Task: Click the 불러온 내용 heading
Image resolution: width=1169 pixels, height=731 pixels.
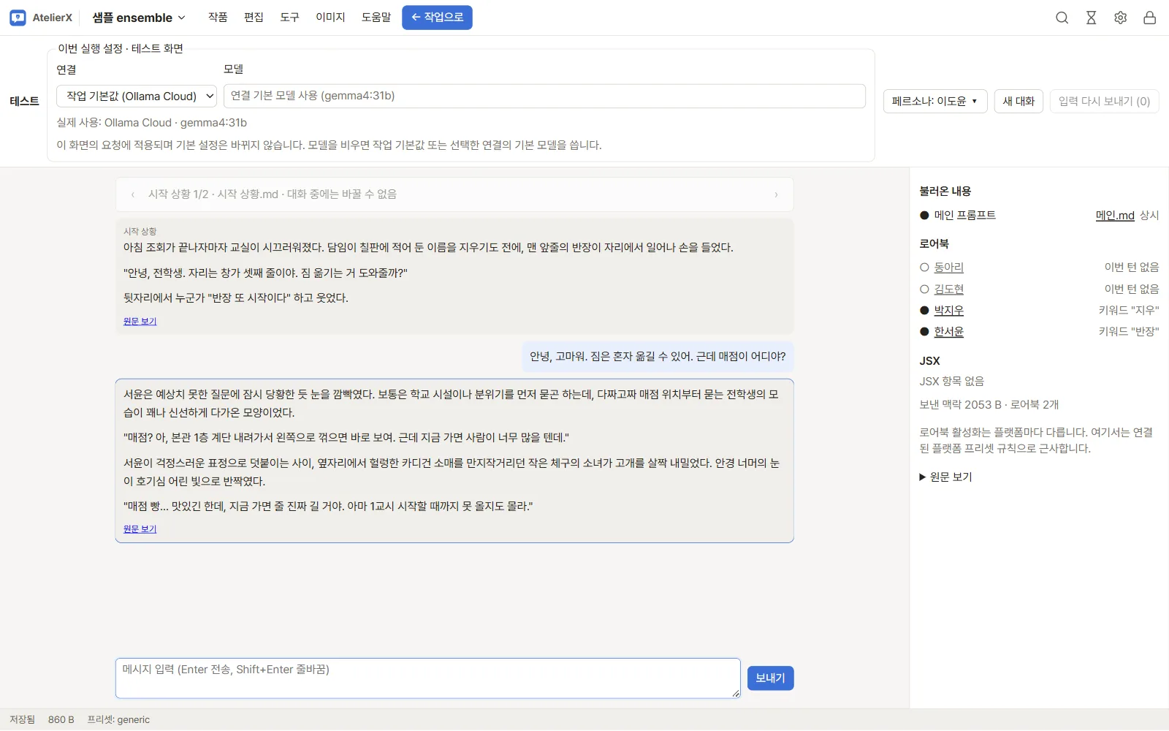Action: (945, 192)
